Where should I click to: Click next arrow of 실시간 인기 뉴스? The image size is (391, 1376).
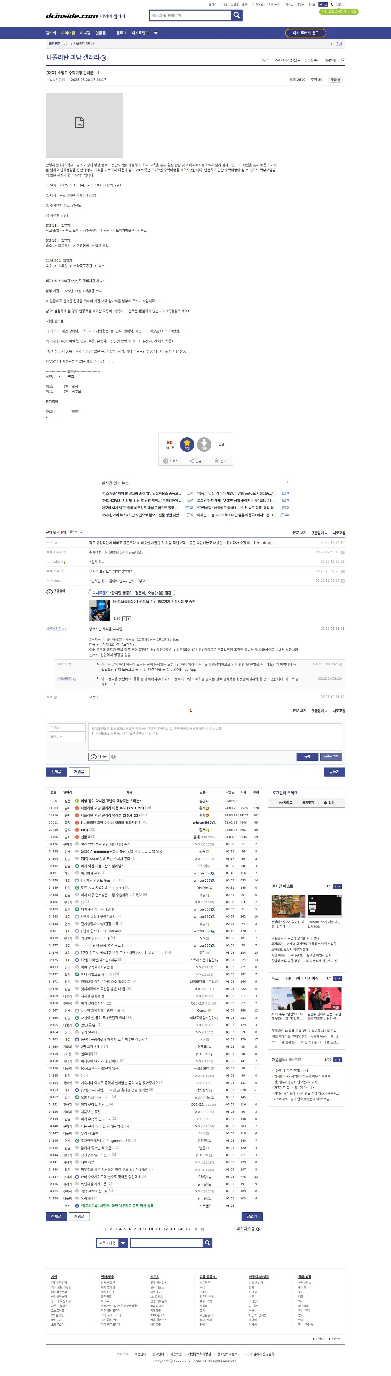tap(287, 482)
